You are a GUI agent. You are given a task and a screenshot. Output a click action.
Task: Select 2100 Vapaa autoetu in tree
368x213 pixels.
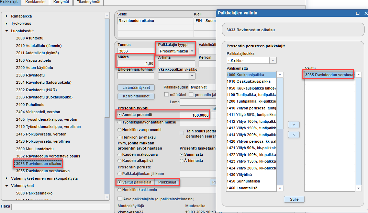34,60
